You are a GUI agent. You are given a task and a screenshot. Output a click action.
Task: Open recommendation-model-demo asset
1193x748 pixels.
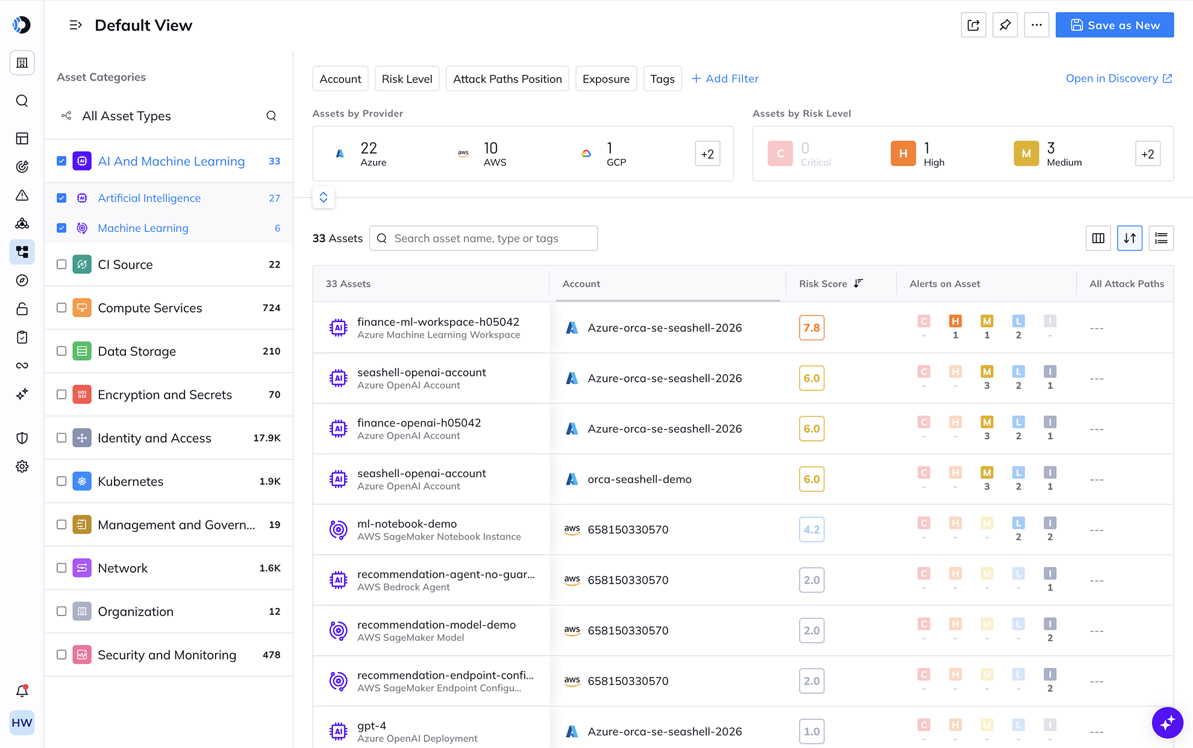tap(743, 631)
